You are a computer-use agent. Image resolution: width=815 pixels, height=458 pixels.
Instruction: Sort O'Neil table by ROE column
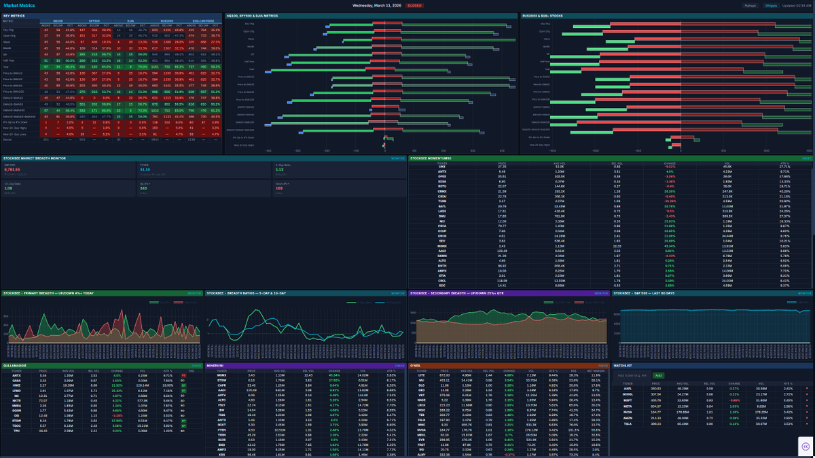tap(573, 370)
